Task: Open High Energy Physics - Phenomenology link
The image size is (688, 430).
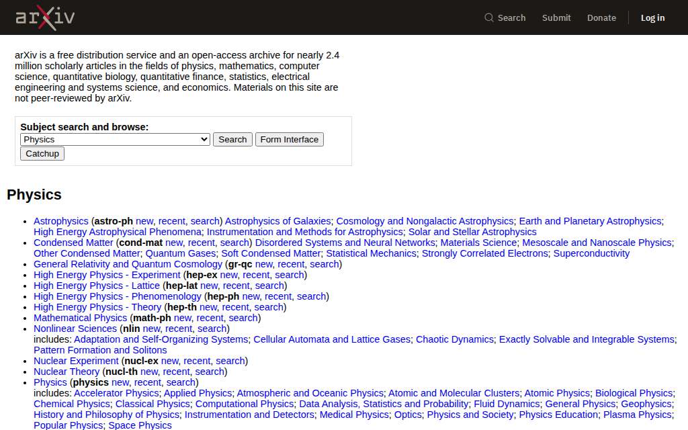Action: 118,296
